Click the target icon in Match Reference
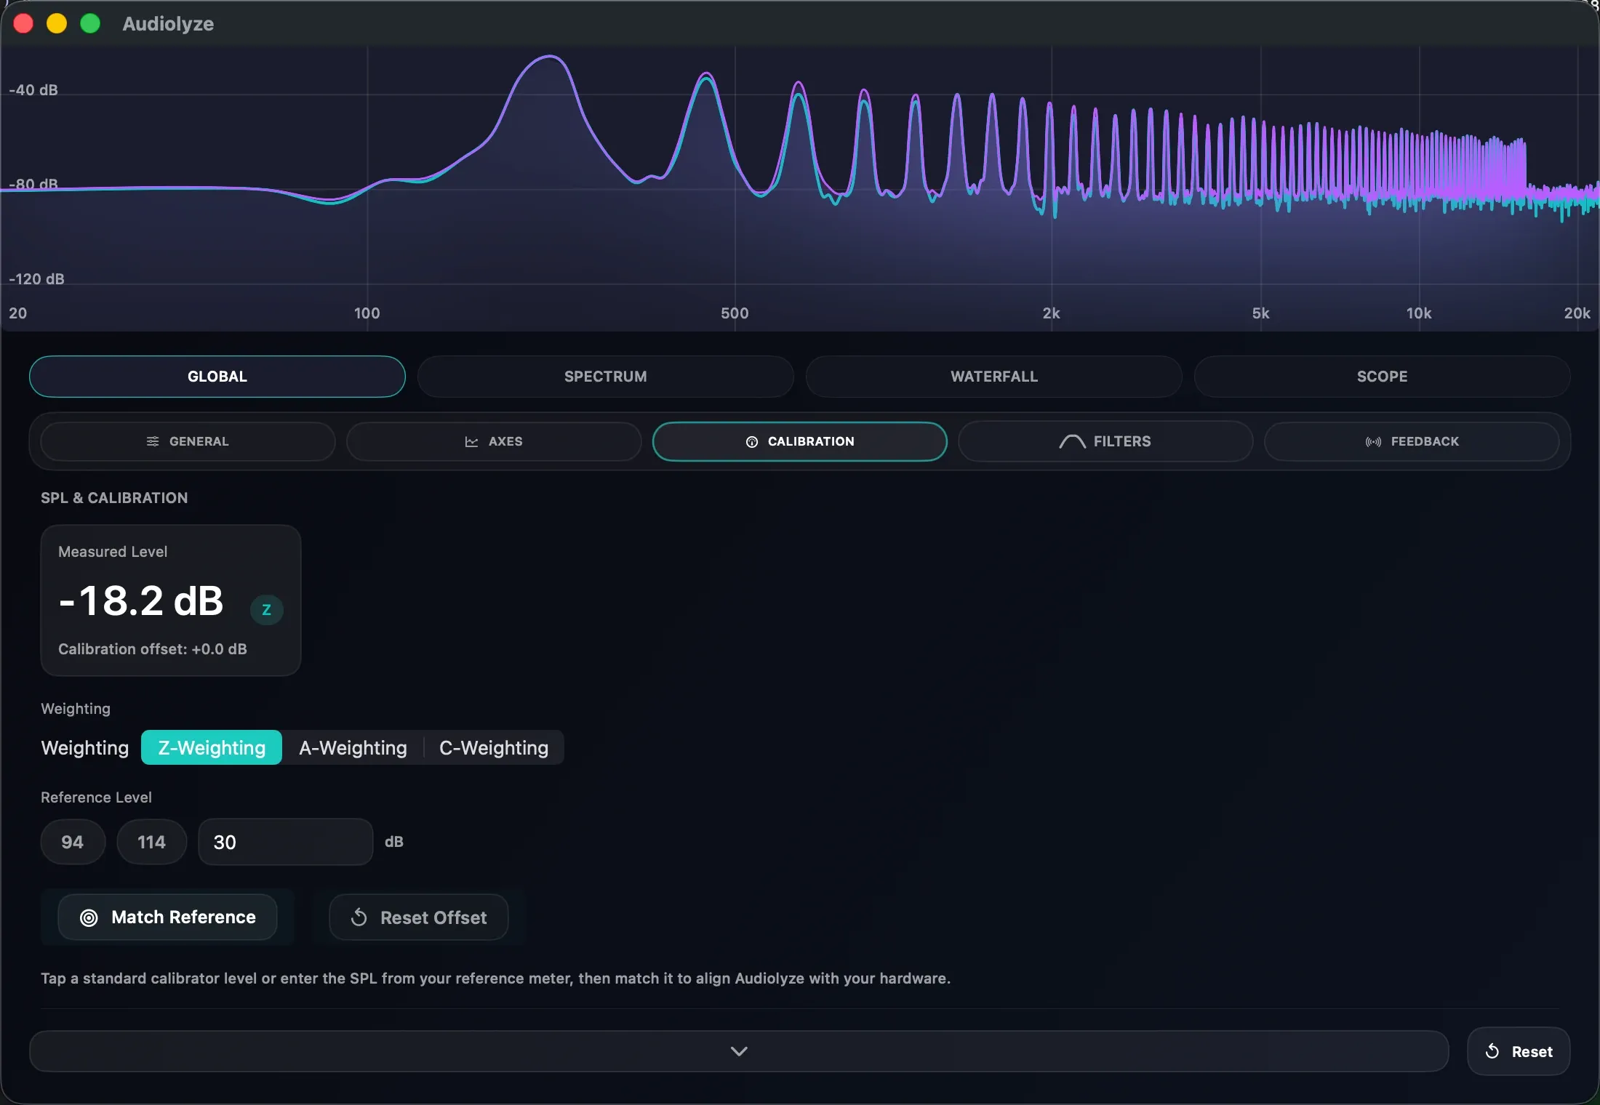This screenshot has height=1105, width=1600. tap(89, 917)
